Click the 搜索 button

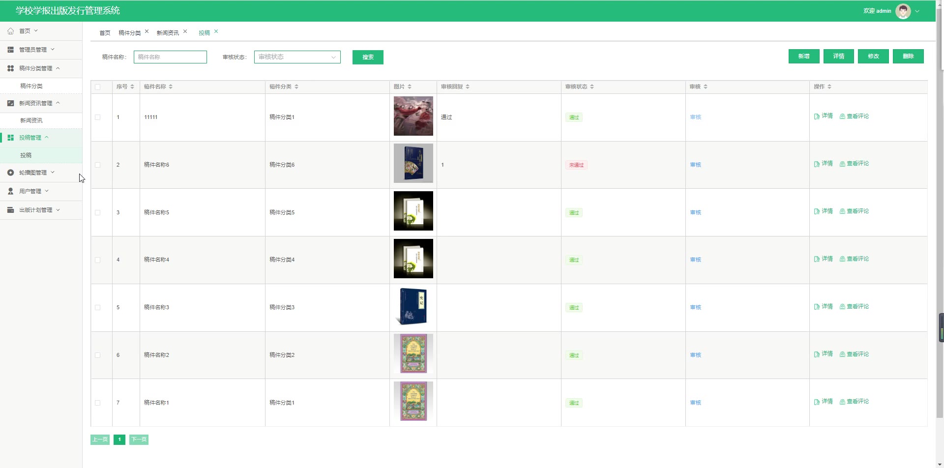point(368,57)
